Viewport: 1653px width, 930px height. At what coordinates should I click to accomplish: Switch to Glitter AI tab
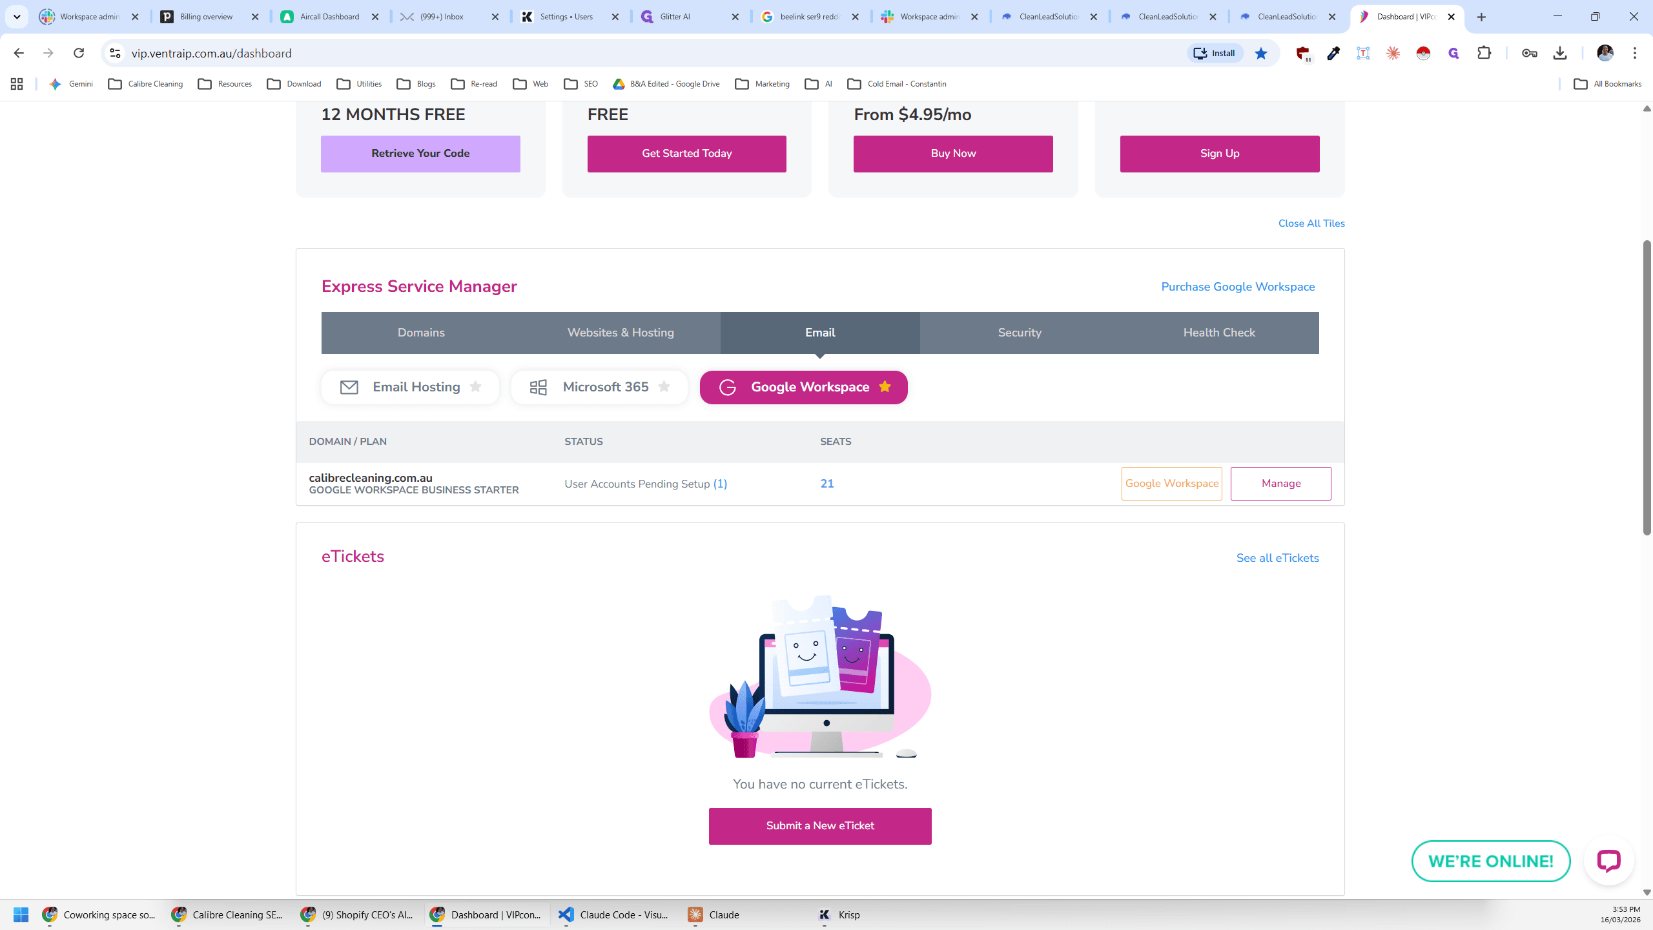(690, 17)
